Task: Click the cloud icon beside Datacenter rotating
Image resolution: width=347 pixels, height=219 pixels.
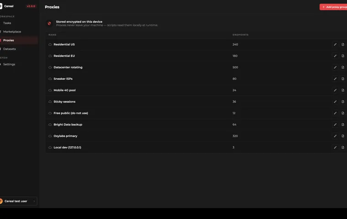Action: 50,67
